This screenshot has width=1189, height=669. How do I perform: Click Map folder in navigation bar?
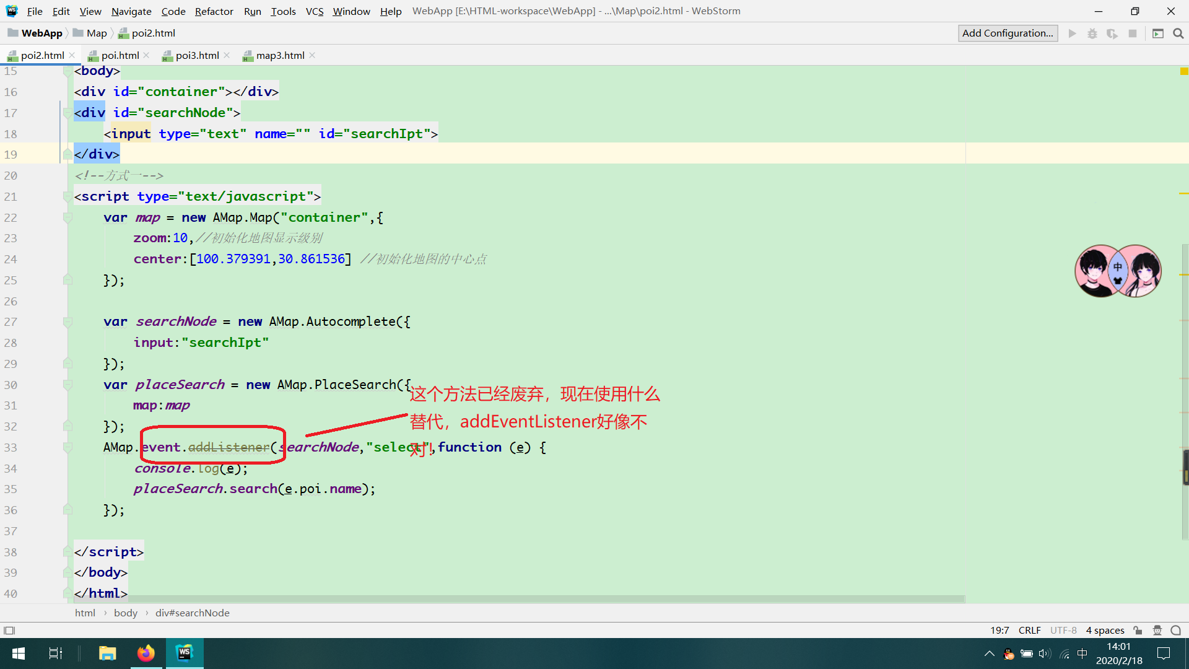point(90,33)
